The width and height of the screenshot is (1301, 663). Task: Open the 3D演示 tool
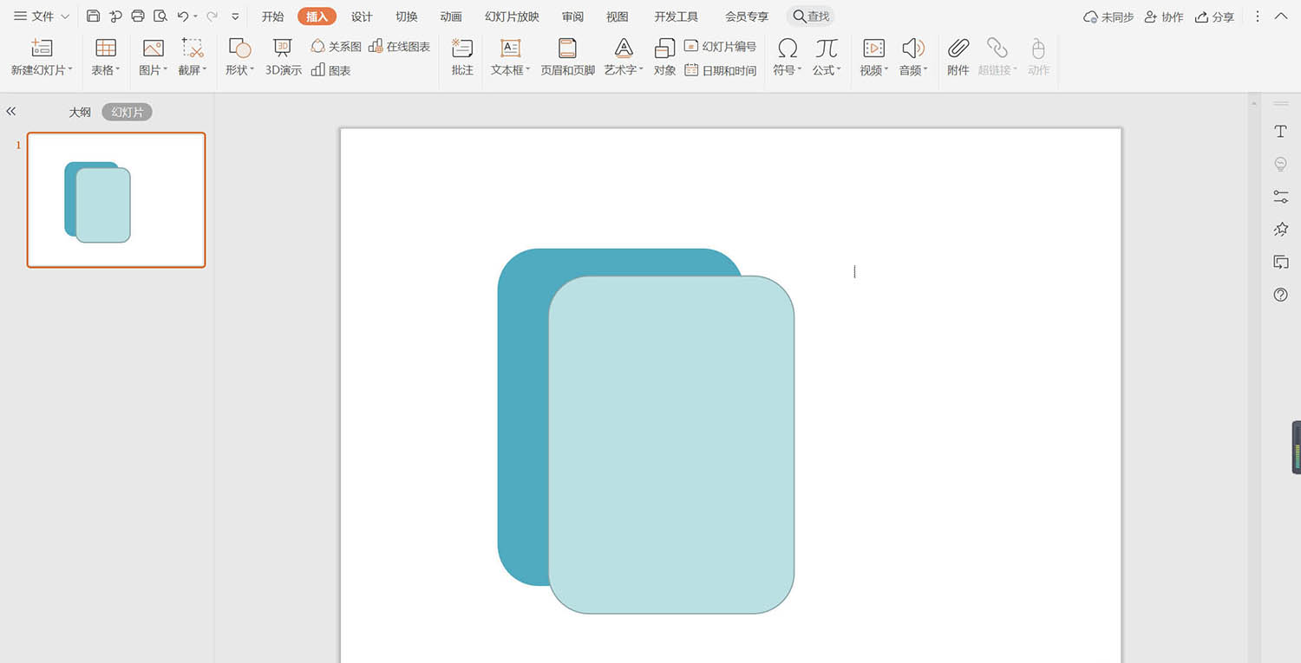pyautogui.click(x=283, y=55)
